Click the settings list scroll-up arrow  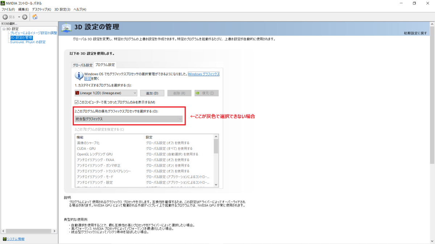pos(216,137)
